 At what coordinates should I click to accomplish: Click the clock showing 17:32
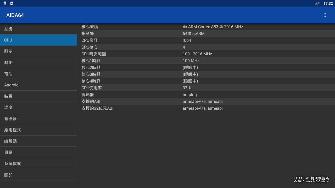pos(328,3)
